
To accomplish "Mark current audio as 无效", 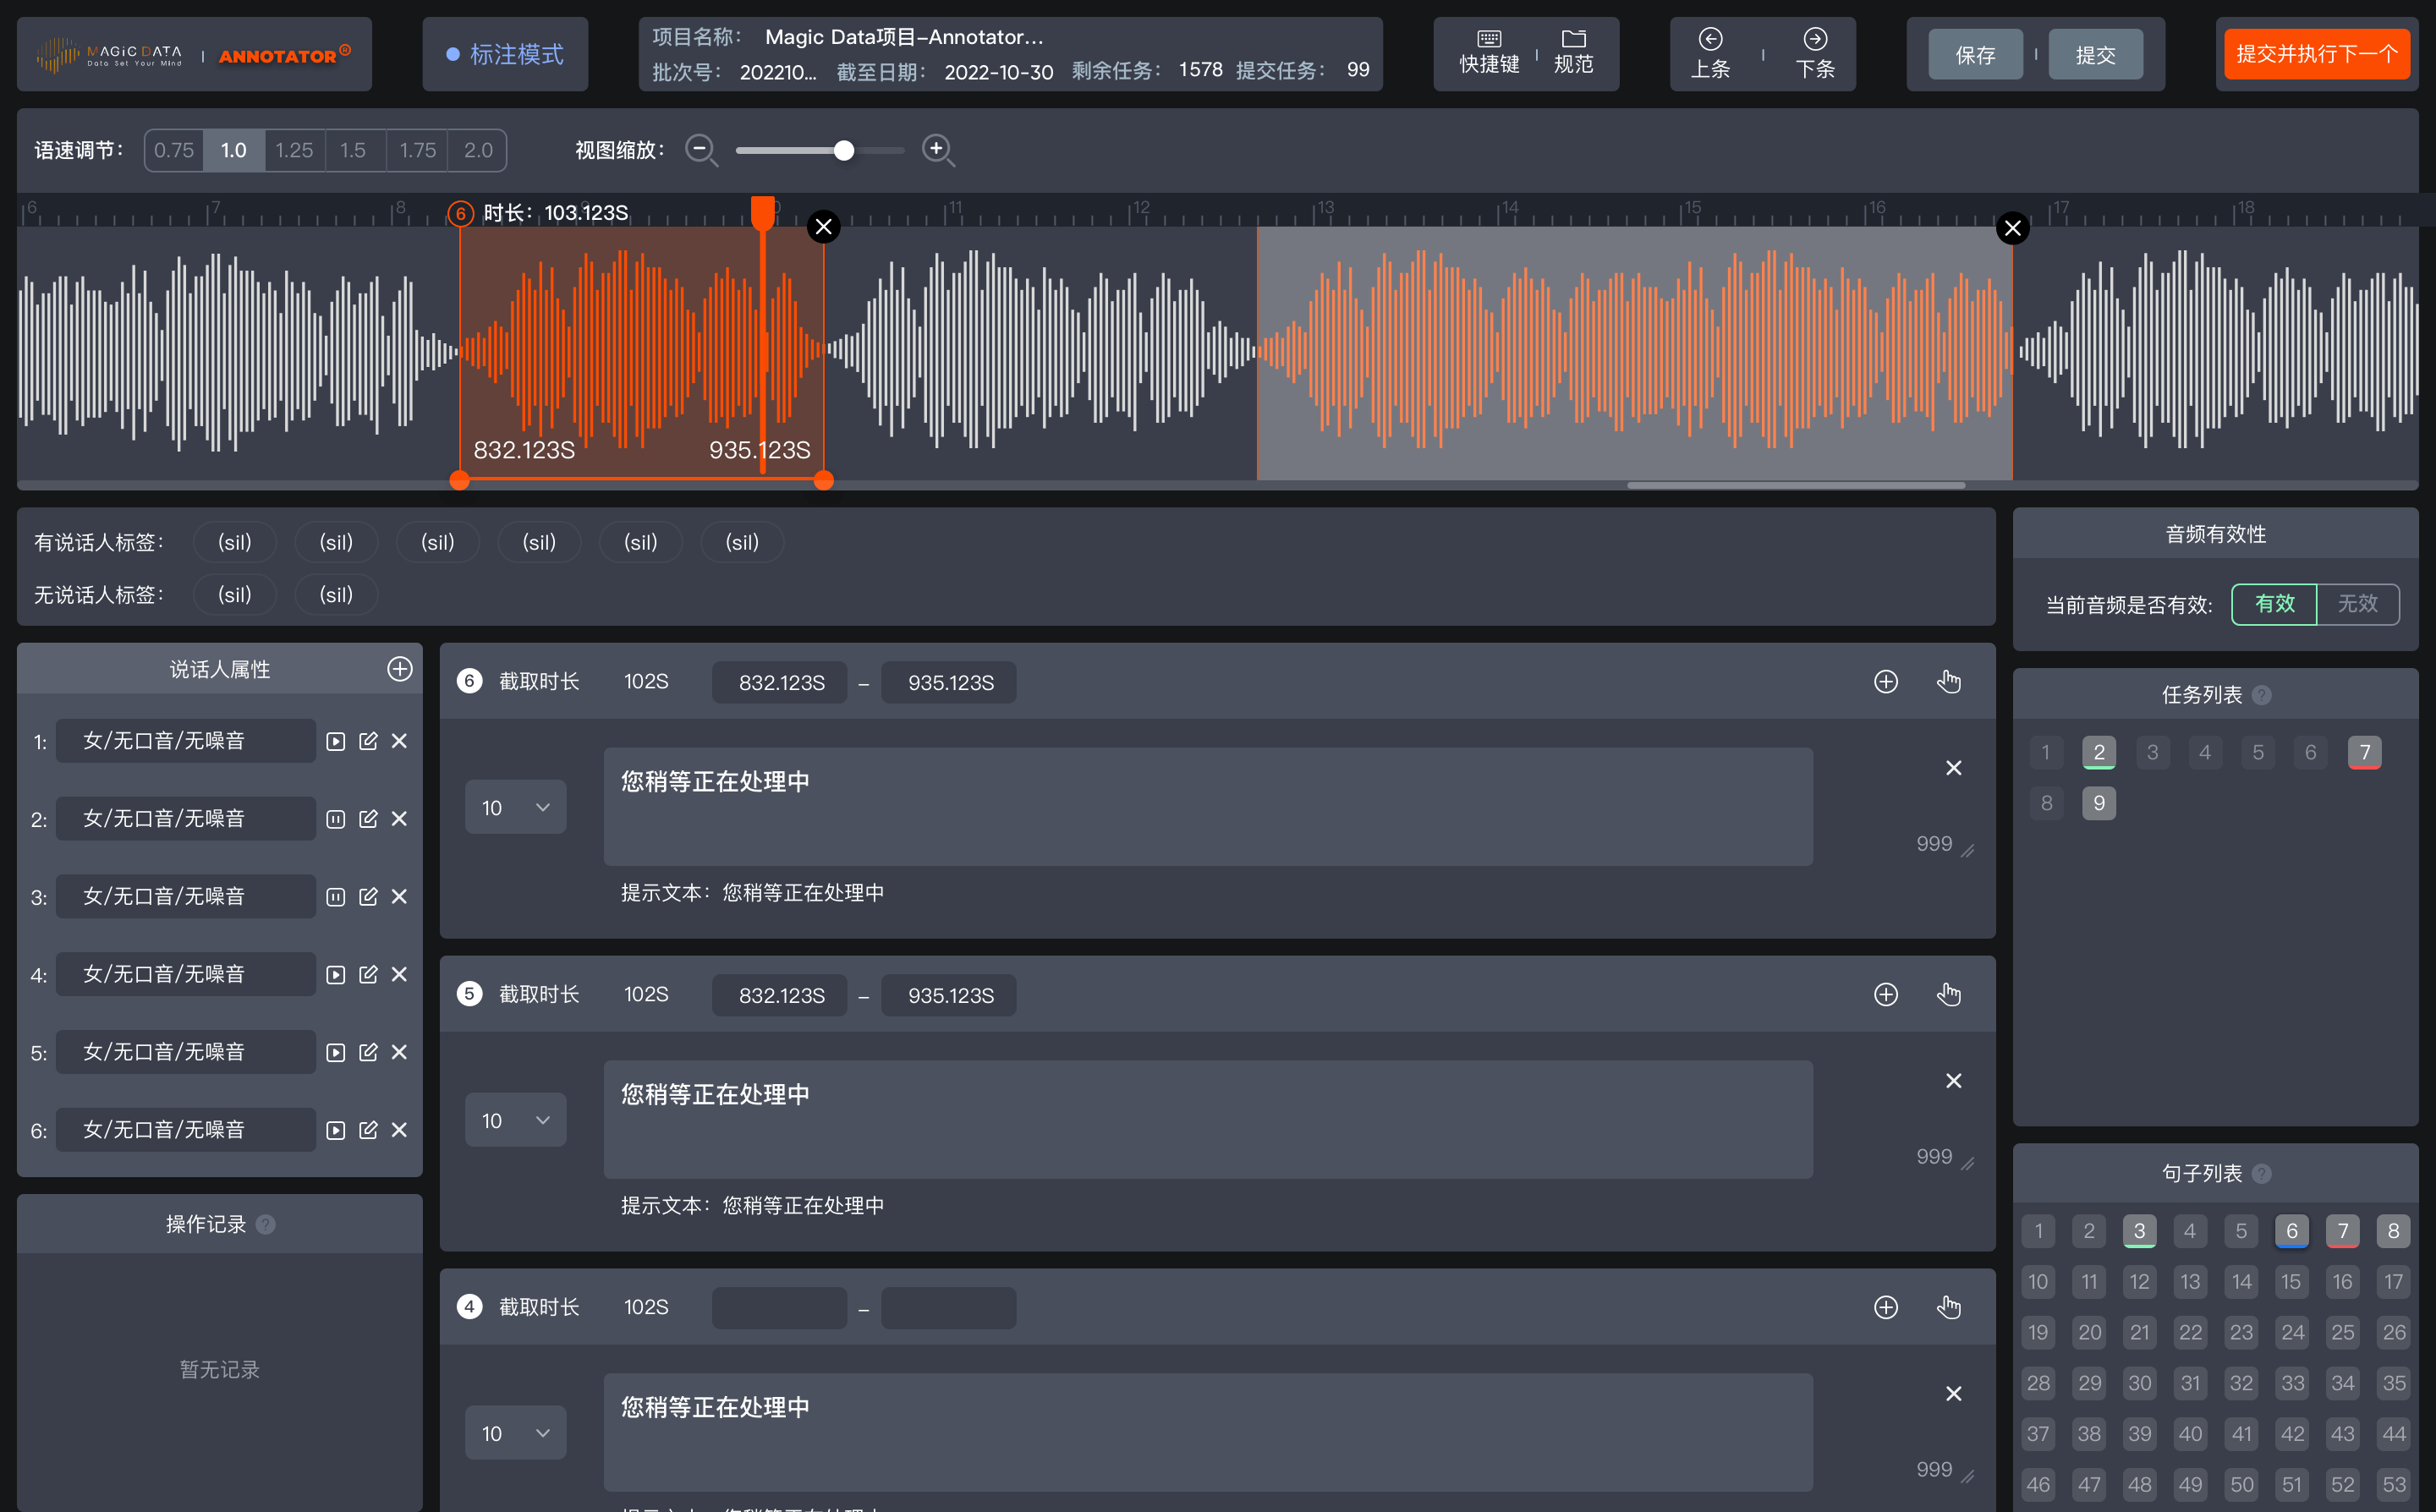I will [x=2357, y=604].
